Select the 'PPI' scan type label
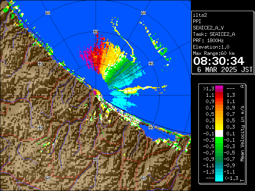 (x=197, y=21)
